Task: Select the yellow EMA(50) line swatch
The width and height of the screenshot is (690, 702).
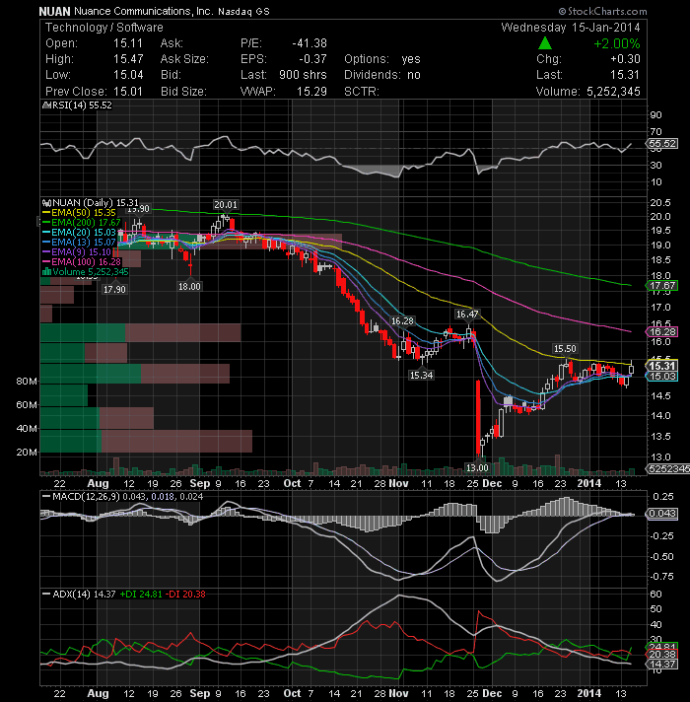Action: (x=46, y=213)
